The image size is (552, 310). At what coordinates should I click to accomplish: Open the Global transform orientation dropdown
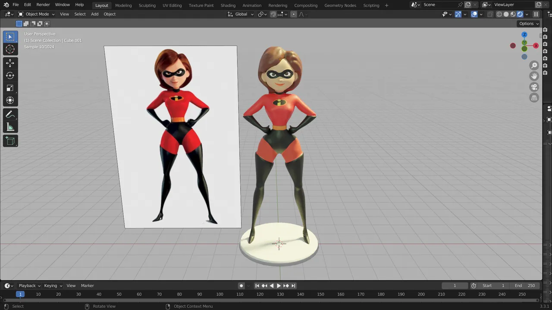pos(241,14)
